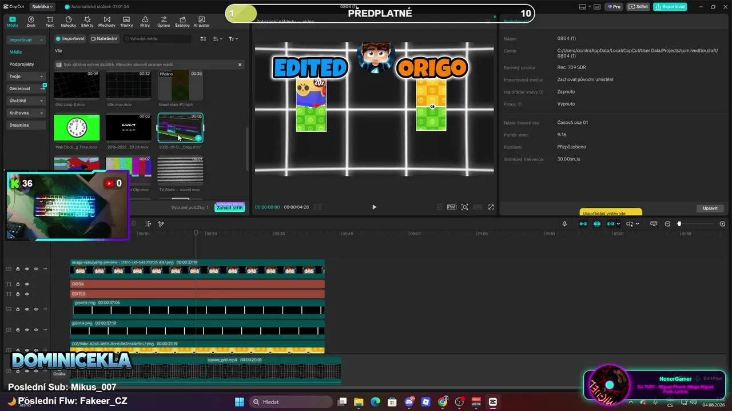Toggle preview axis icon

[629, 224]
